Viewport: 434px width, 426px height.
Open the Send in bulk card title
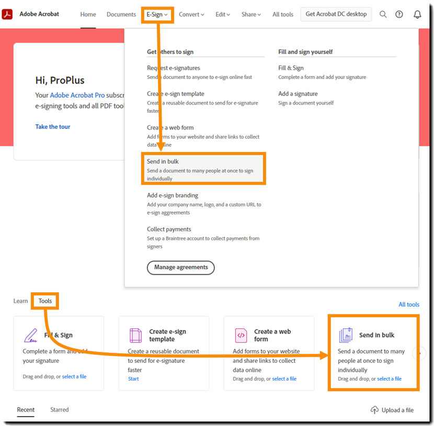pos(376,335)
